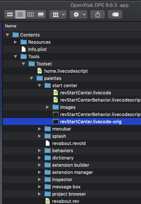The height and width of the screenshot is (204, 141).
Task: Select list view mode button
Action: [x=20, y=14]
